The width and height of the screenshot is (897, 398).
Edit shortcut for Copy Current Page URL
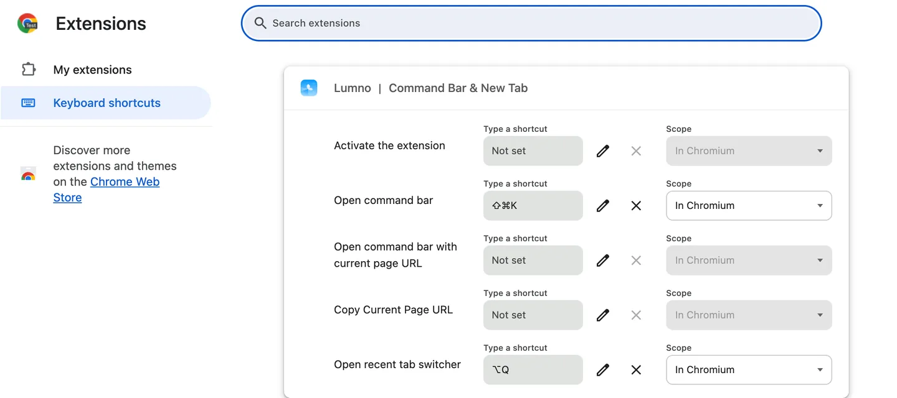[x=602, y=315]
